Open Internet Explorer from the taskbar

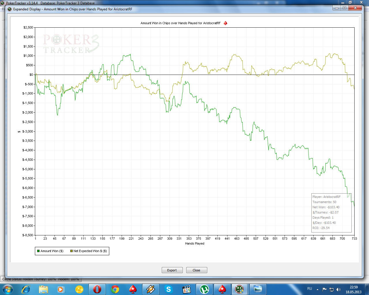[x=26, y=289]
